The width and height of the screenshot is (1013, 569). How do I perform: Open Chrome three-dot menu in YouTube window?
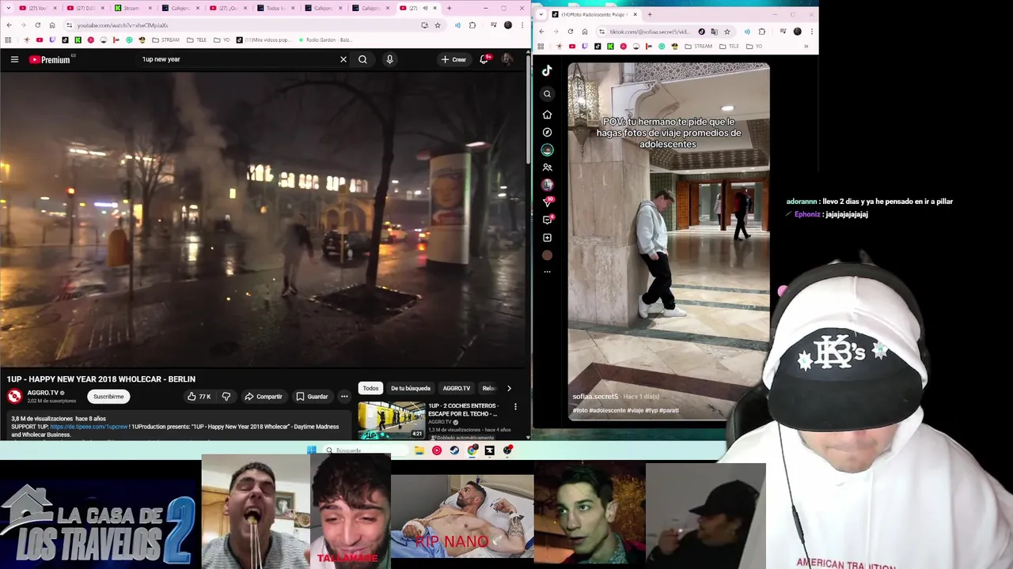pos(522,25)
